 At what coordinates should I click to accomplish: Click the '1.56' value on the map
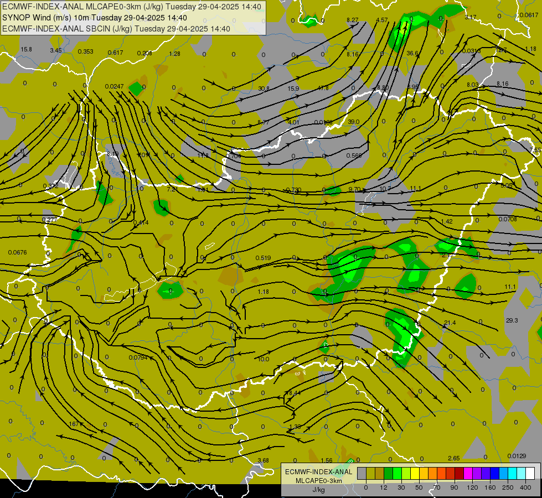(x=327, y=460)
